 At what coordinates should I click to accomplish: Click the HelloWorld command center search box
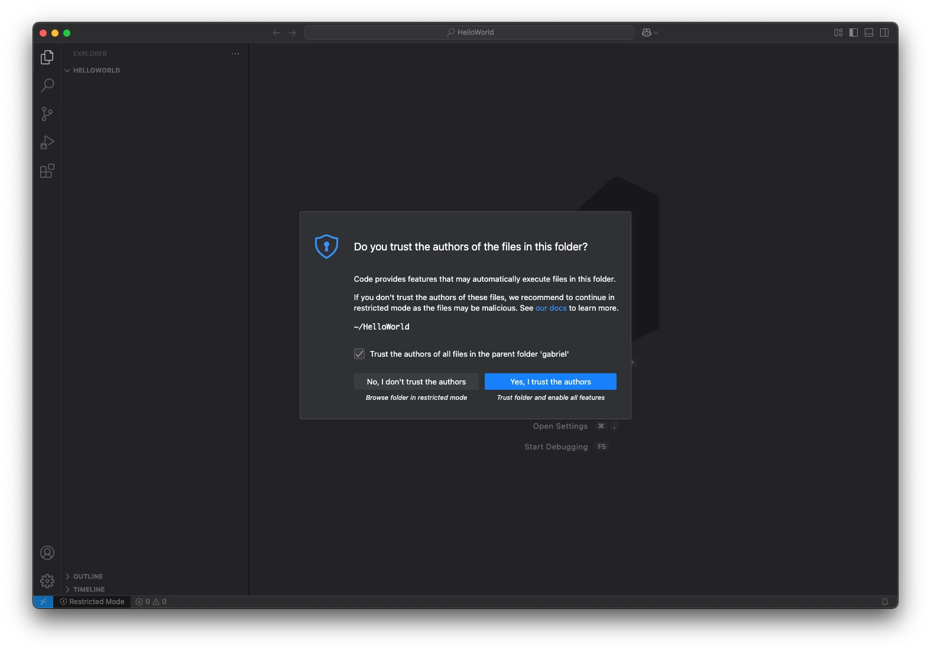[469, 32]
